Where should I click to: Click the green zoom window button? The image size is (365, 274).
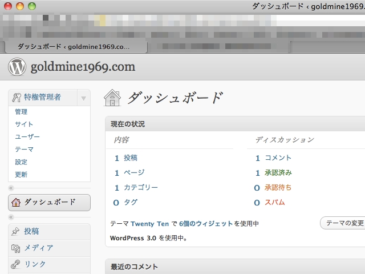[32, 6]
